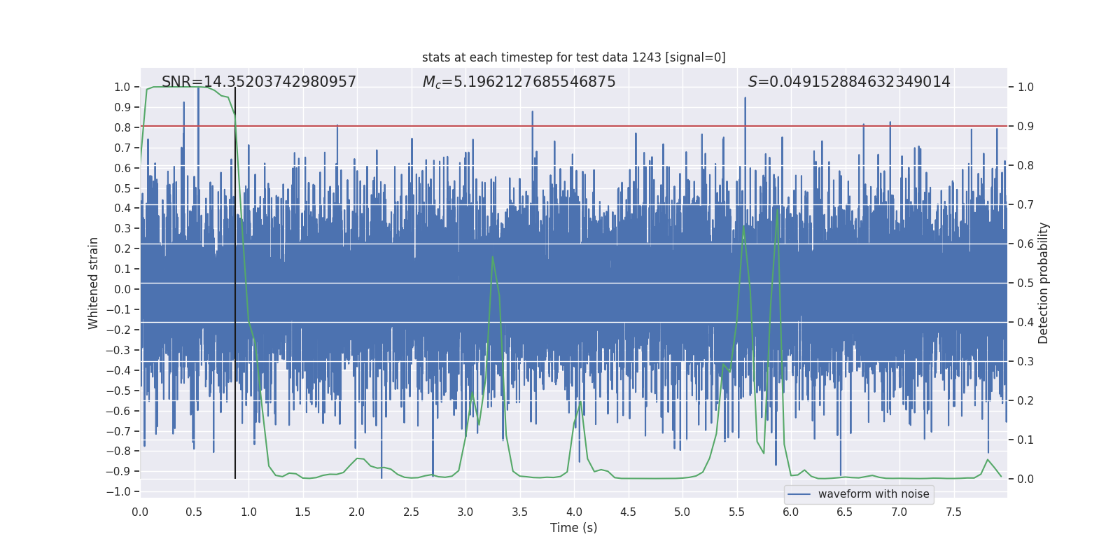Click the 0.4 tick on the Detection probability axis

(x=1025, y=322)
